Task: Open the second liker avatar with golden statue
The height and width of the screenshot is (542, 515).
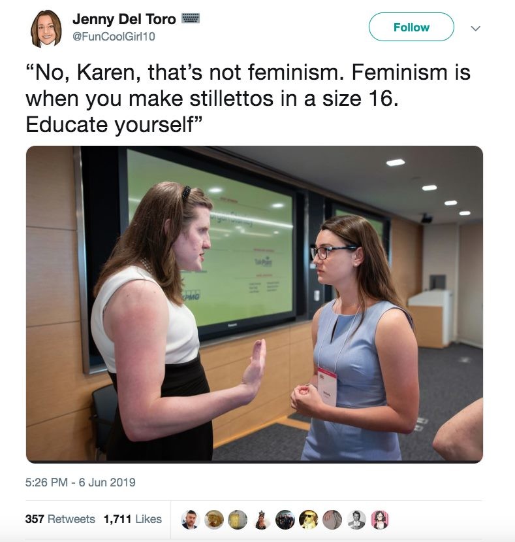Action: (214, 520)
